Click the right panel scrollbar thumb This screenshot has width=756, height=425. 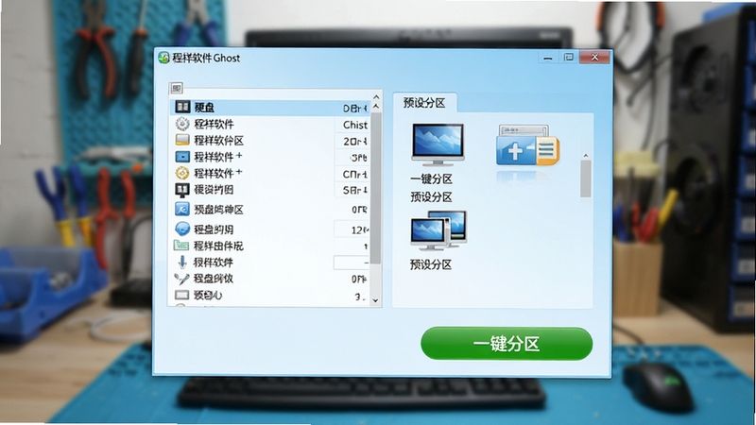586,178
